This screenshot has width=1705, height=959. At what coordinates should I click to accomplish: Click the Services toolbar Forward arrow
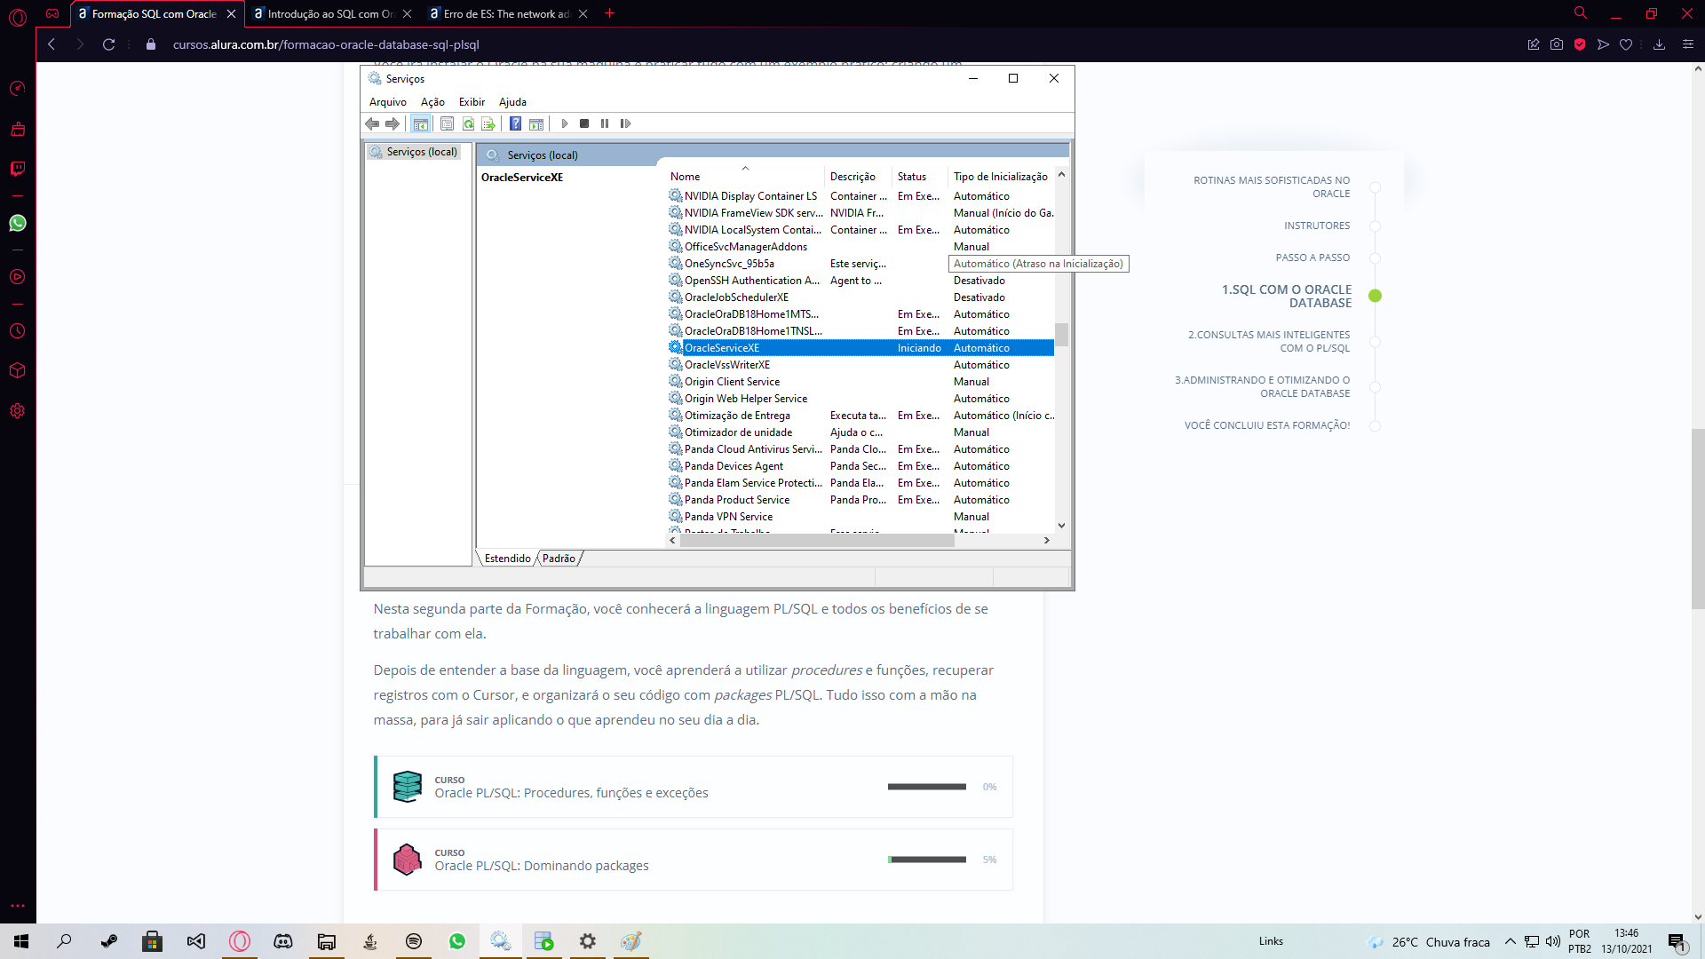tap(393, 123)
